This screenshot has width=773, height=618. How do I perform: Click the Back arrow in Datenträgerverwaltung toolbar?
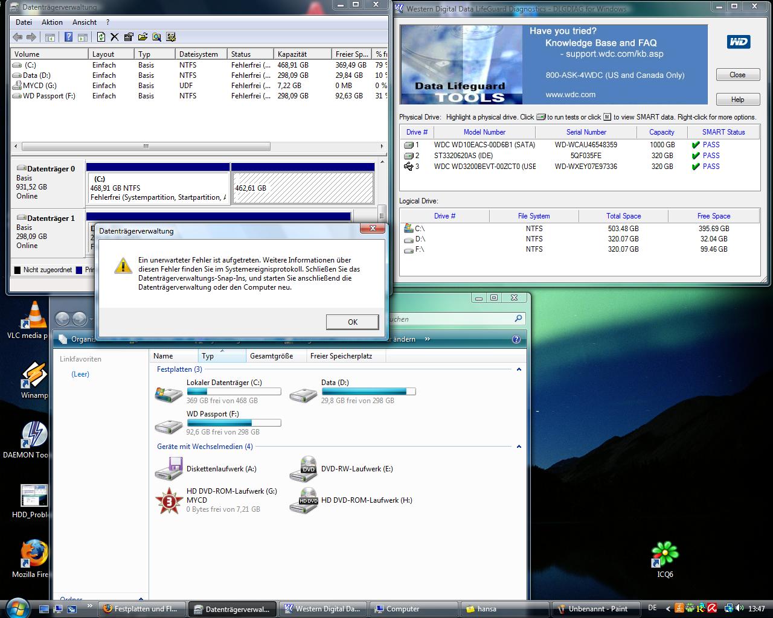[18, 37]
